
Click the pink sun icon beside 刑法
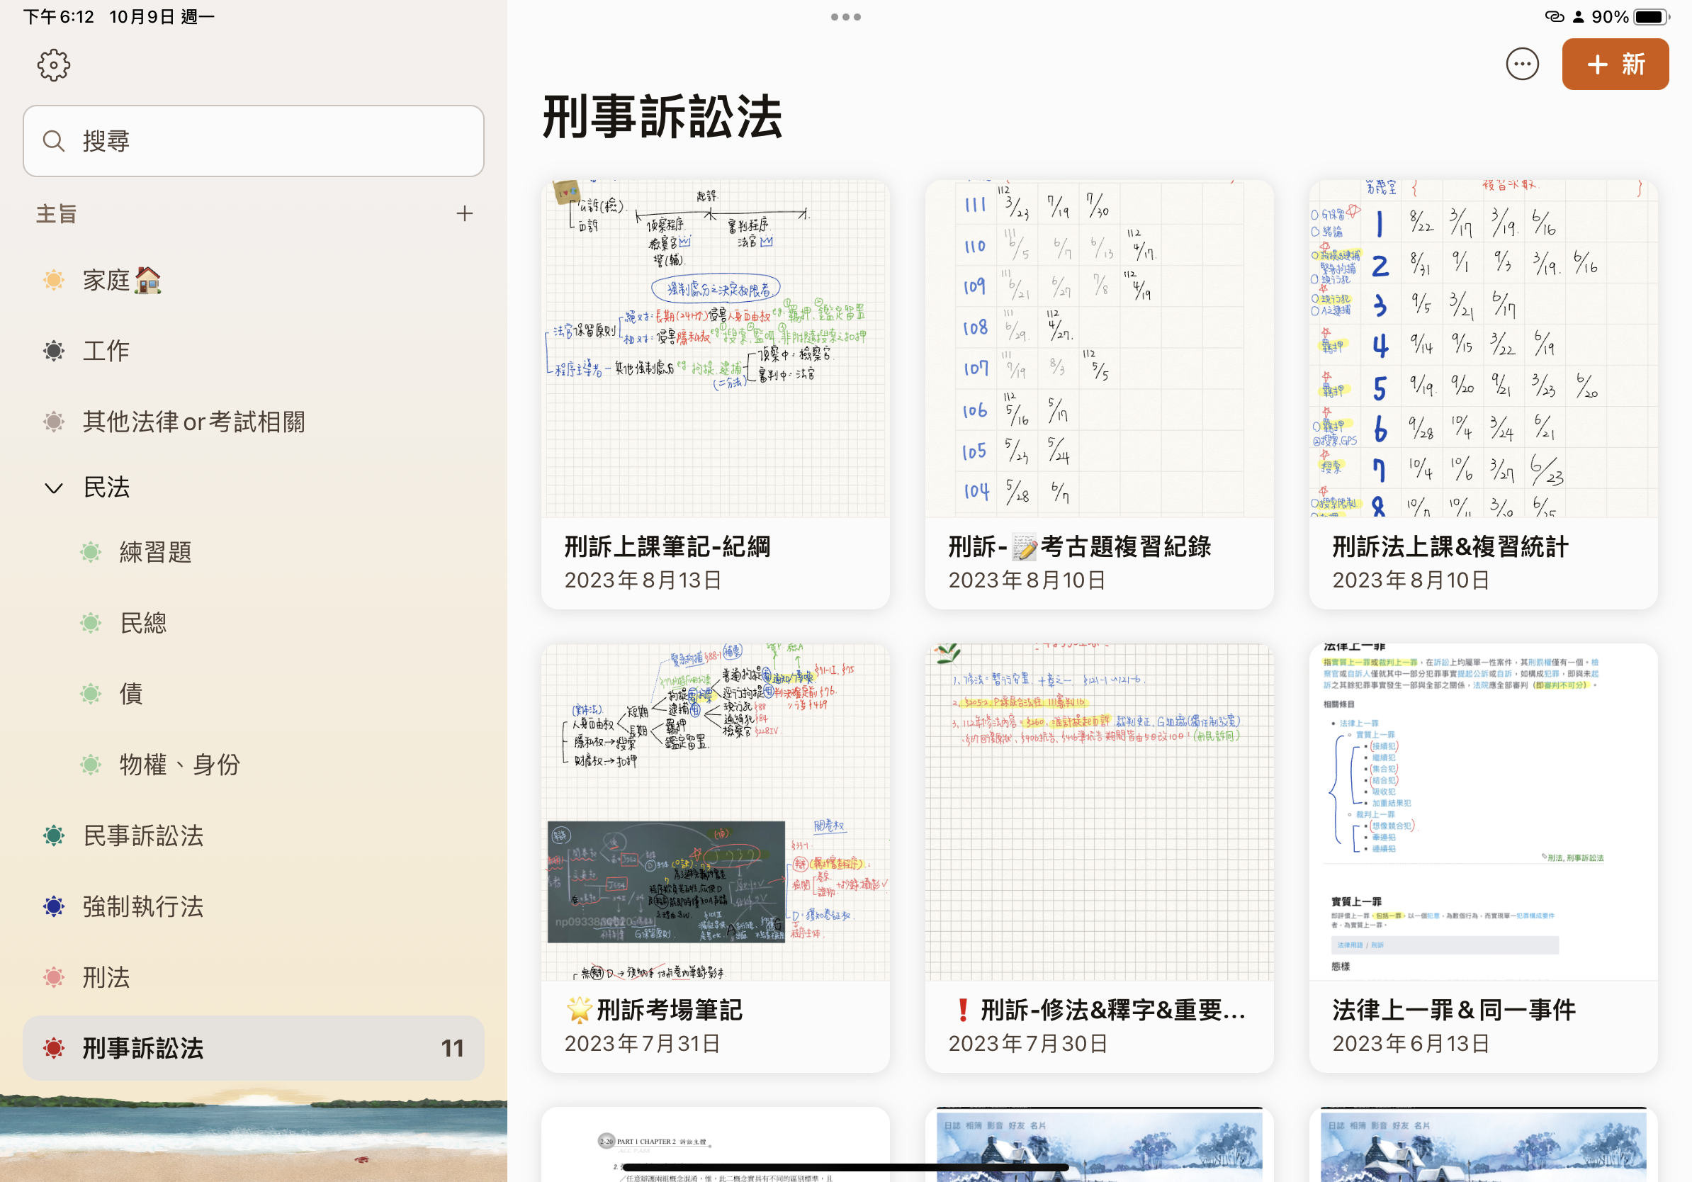pyautogui.click(x=54, y=978)
